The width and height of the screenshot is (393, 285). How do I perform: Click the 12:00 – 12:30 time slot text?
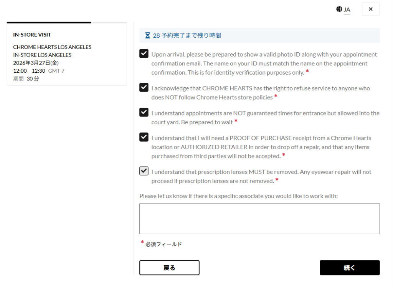(29, 71)
